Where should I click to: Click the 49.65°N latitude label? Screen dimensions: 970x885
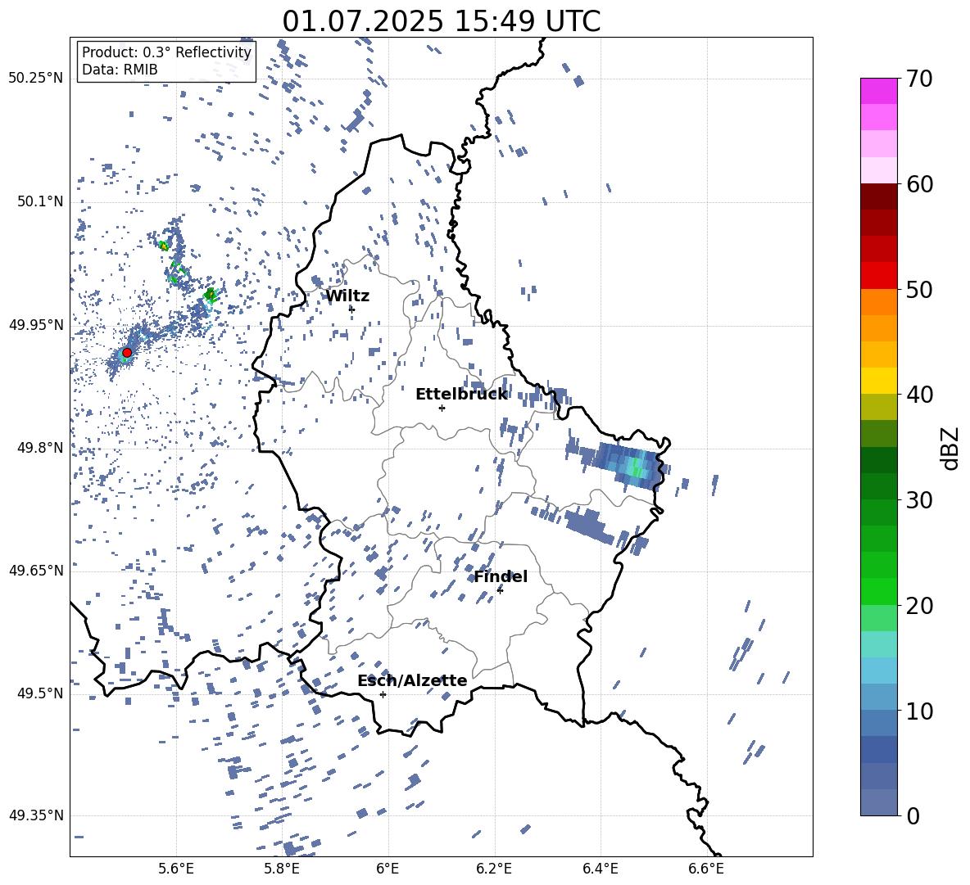(36, 570)
